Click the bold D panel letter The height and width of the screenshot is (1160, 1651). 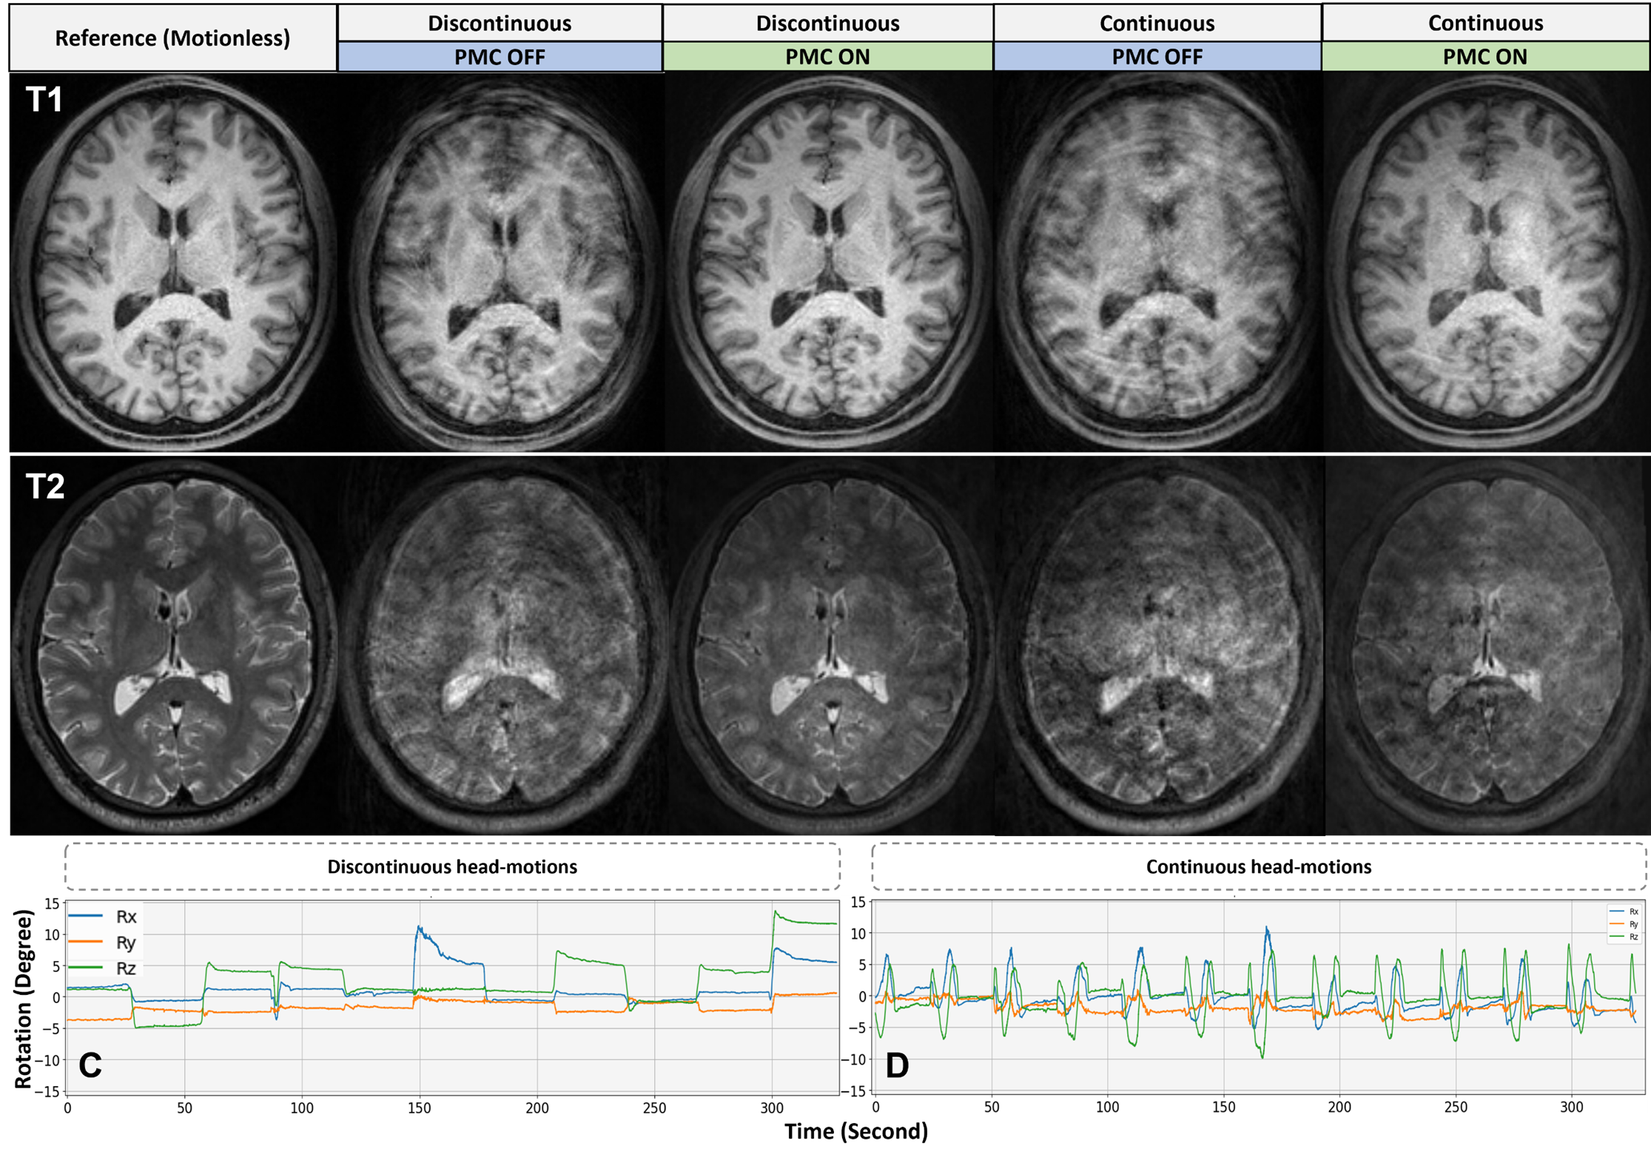pyautogui.click(x=897, y=1065)
